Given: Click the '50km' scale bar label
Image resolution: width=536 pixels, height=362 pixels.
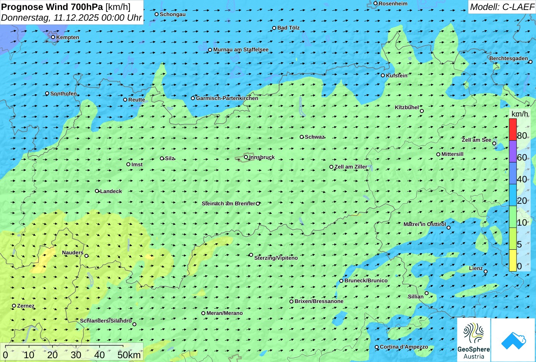Looking at the screenshot, I should 129,355.
